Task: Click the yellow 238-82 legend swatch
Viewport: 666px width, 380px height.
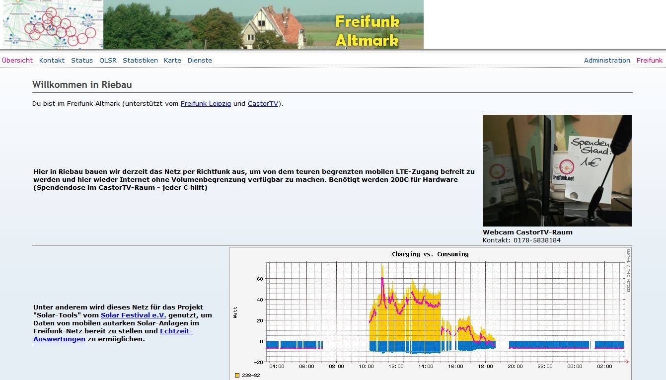Action: point(237,375)
